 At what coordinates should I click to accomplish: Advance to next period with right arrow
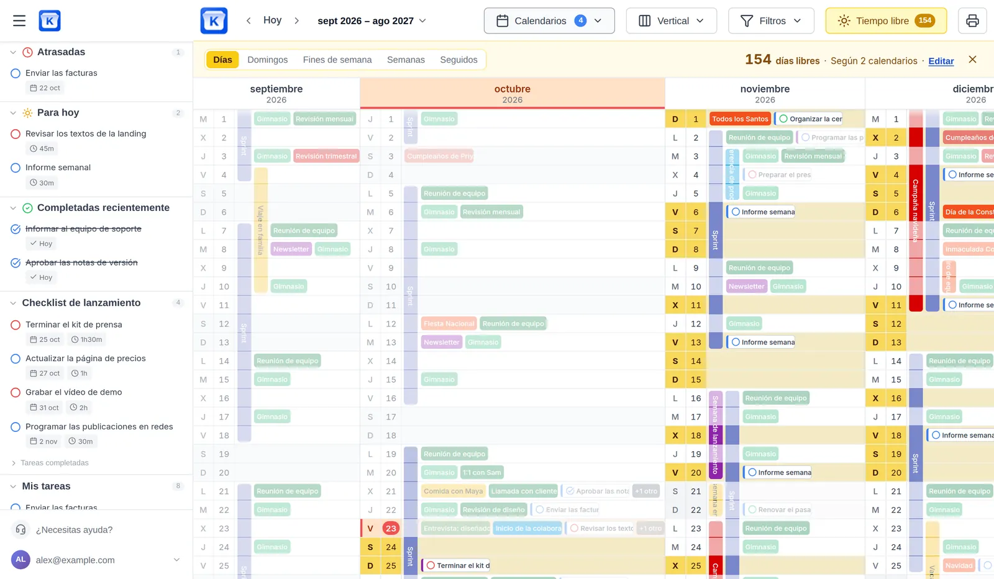point(297,20)
